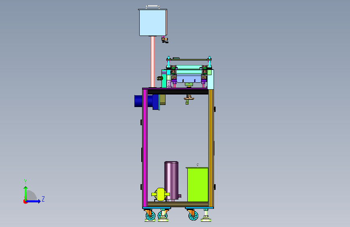This screenshot has width=350, height=227.
Task: Select the pink vertical pipe under the tank
Action: point(153,62)
